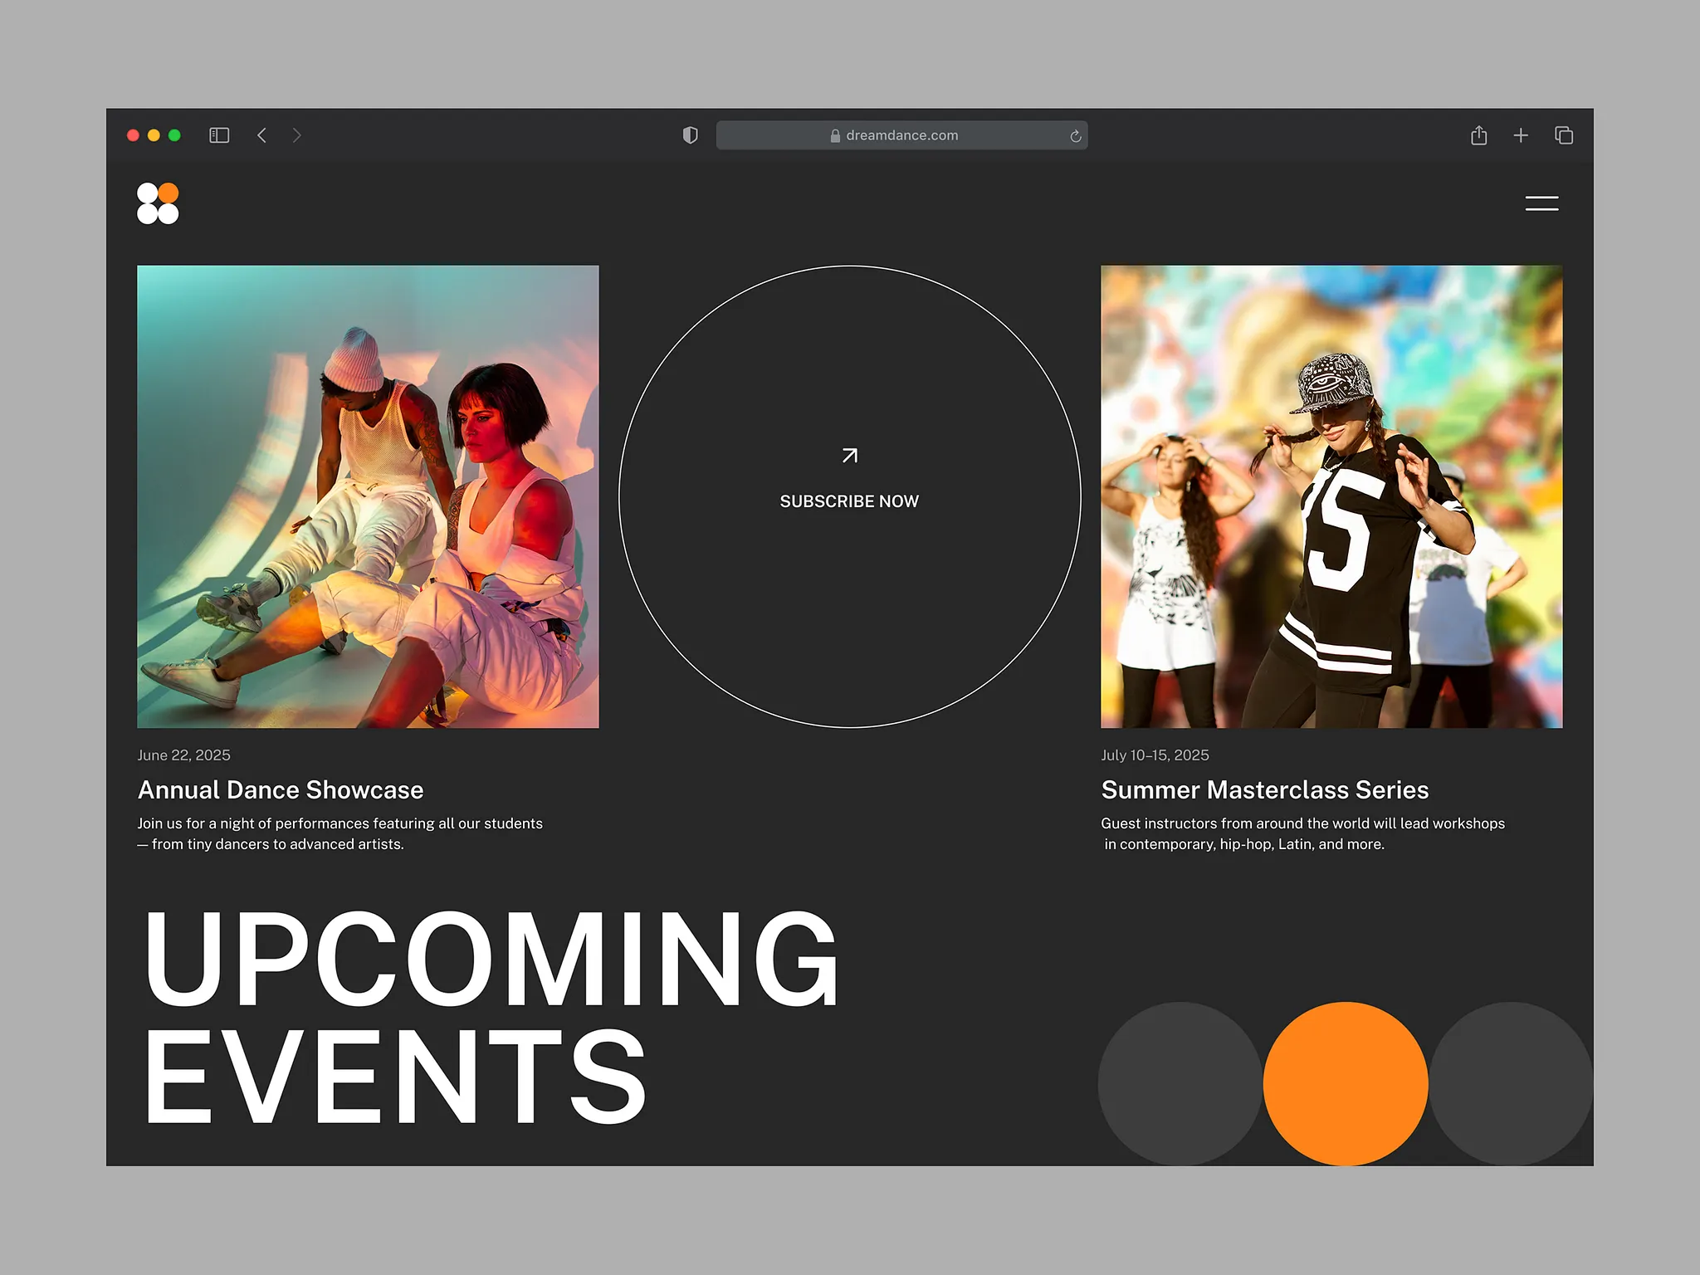Go forward with the right chevron
The width and height of the screenshot is (1700, 1275).
click(x=296, y=135)
